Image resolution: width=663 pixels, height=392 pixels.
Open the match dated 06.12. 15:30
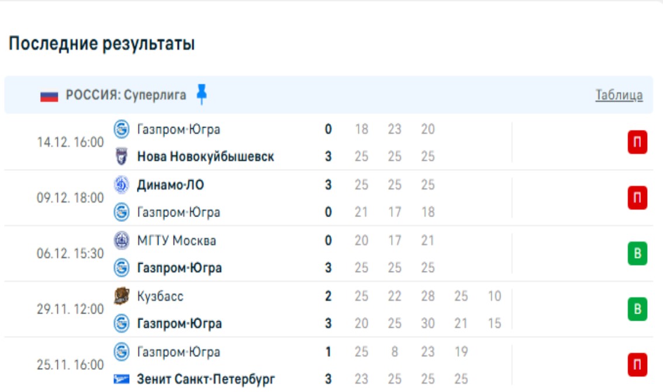pyautogui.click(x=70, y=255)
